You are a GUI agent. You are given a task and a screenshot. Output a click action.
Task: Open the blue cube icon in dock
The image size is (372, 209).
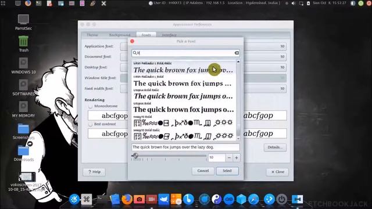pos(241,199)
